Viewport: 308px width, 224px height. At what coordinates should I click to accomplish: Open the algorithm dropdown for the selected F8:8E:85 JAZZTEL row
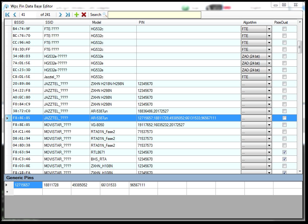(x=269, y=118)
